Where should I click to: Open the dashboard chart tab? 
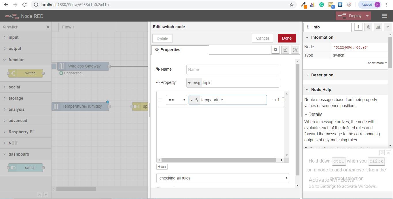(x=378, y=27)
